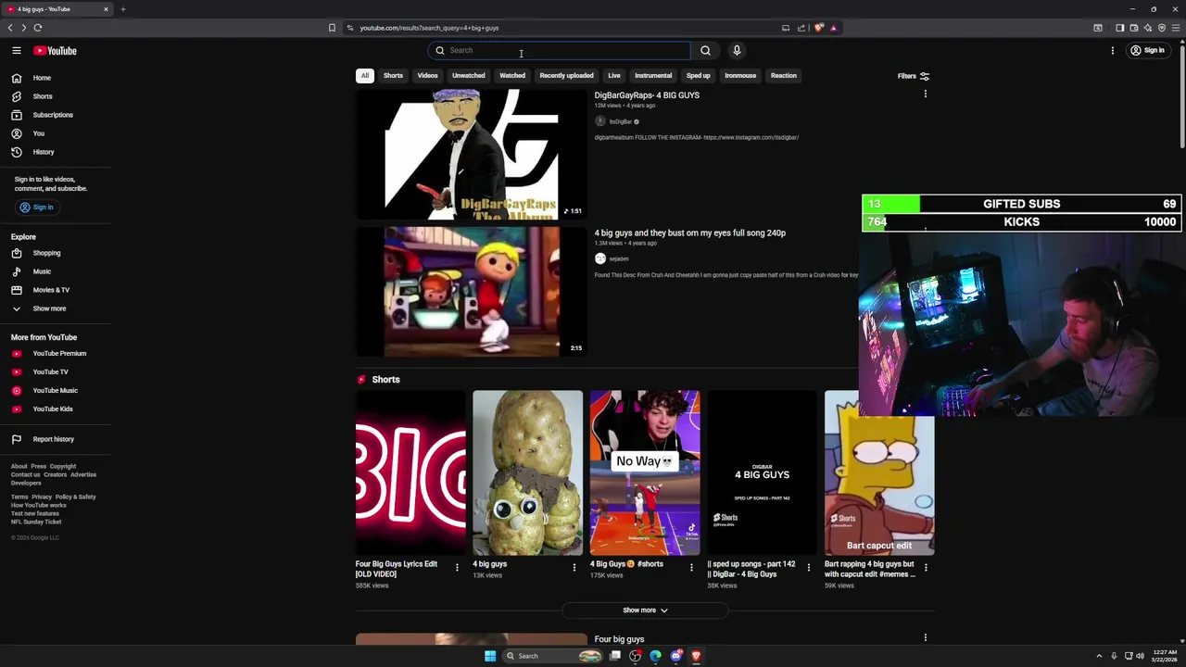Screen dimensions: 1186x667
Task: Open OBS Studio from the taskbar
Action: coord(635,656)
